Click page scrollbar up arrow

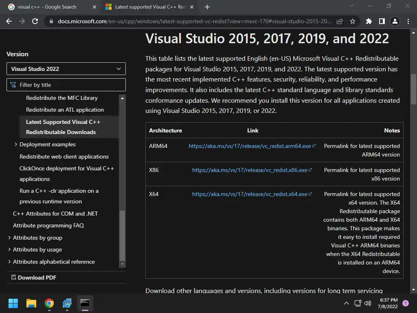coord(413,33)
